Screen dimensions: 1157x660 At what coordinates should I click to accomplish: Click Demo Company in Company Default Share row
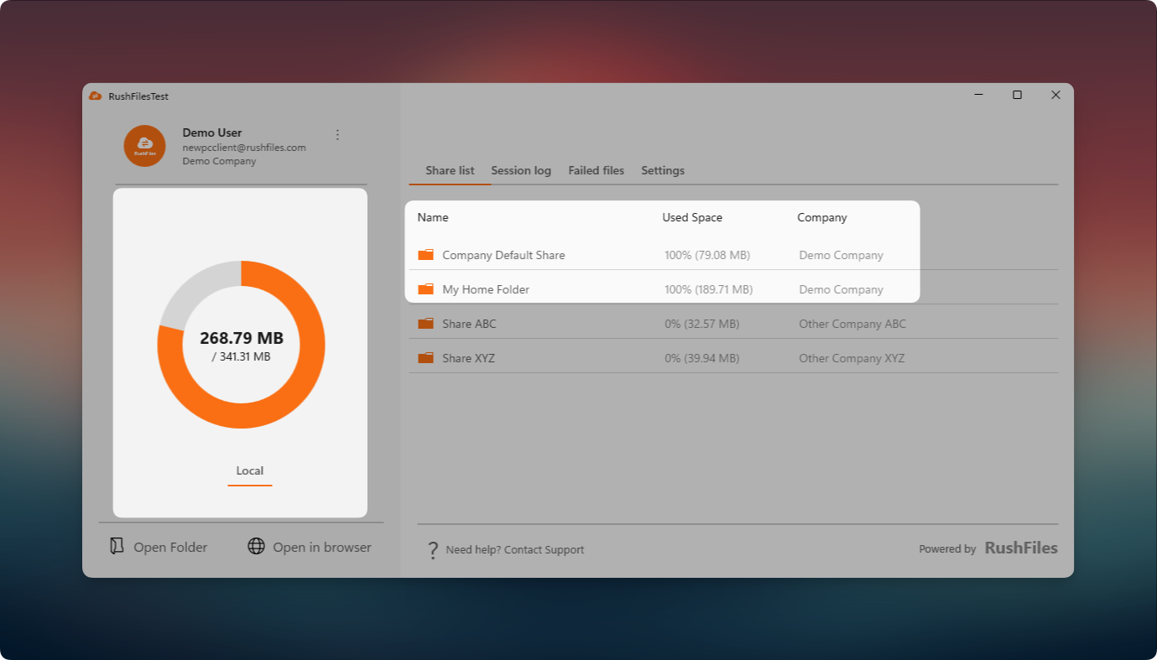coord(842,255)
